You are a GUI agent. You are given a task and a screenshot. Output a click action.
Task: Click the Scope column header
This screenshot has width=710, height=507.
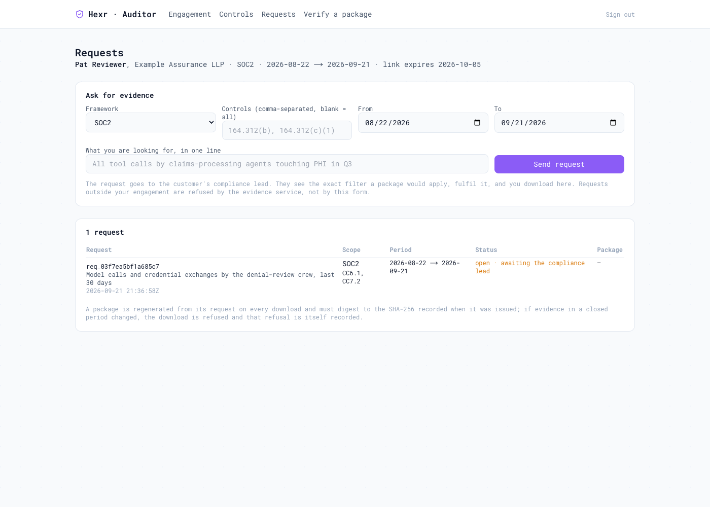(x=351, y=250)
